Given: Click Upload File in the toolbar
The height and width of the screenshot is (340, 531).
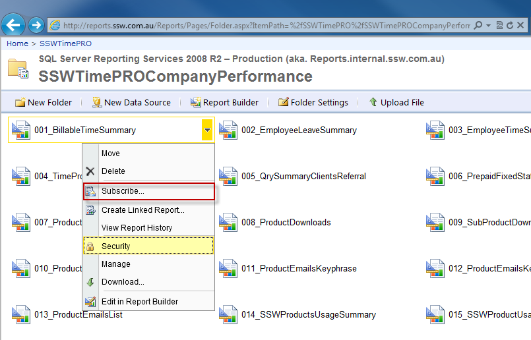Looking at the screenshot, I should click(x=396, y=102).
